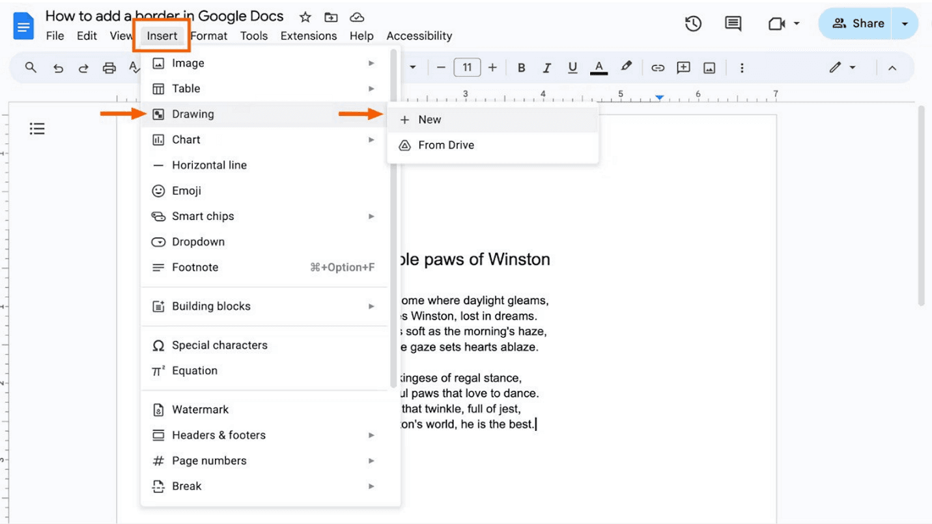
Task: Show all comments icon
Action: (733, 23)
